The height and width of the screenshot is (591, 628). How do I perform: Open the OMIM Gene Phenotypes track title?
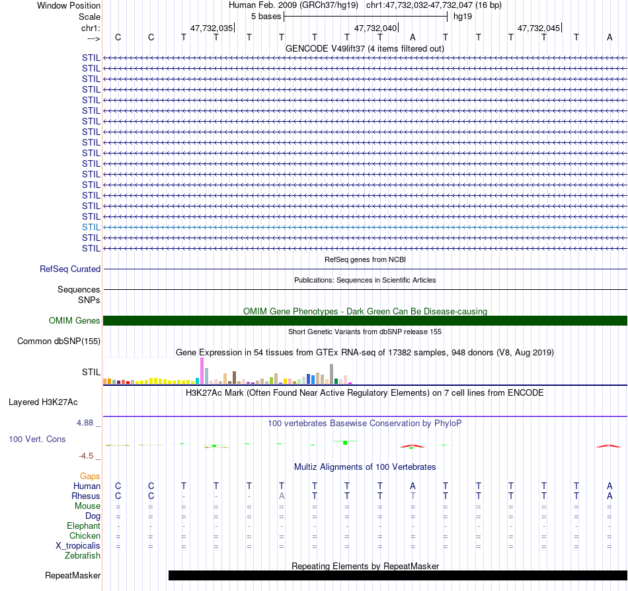(365, 311)
